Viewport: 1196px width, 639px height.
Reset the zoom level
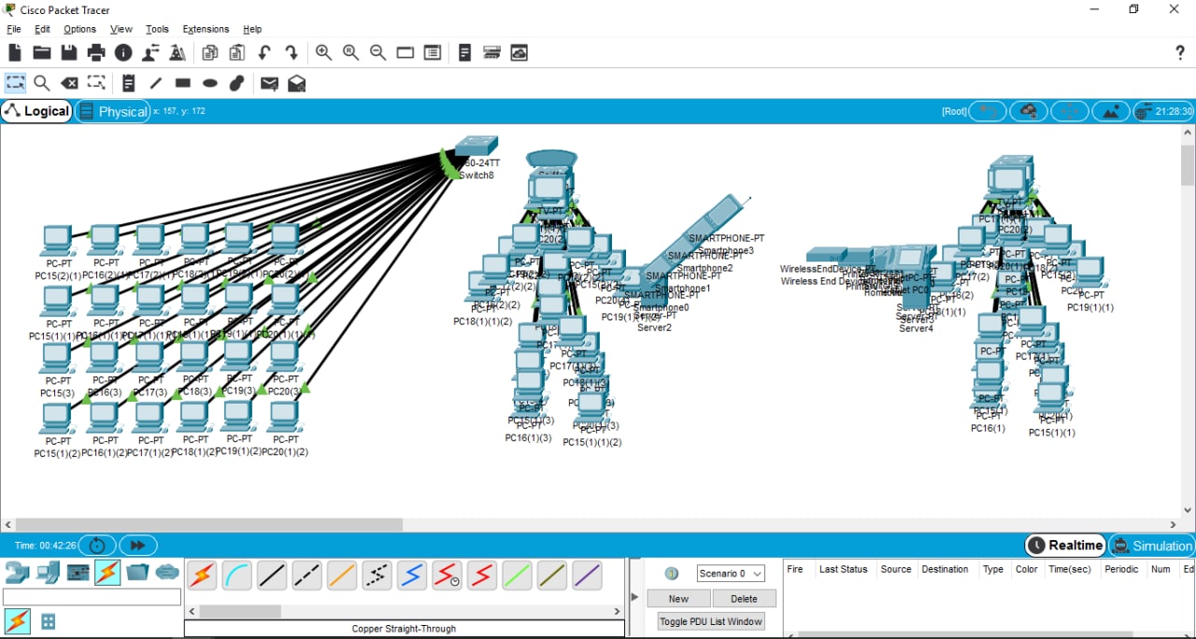[351, 53]
